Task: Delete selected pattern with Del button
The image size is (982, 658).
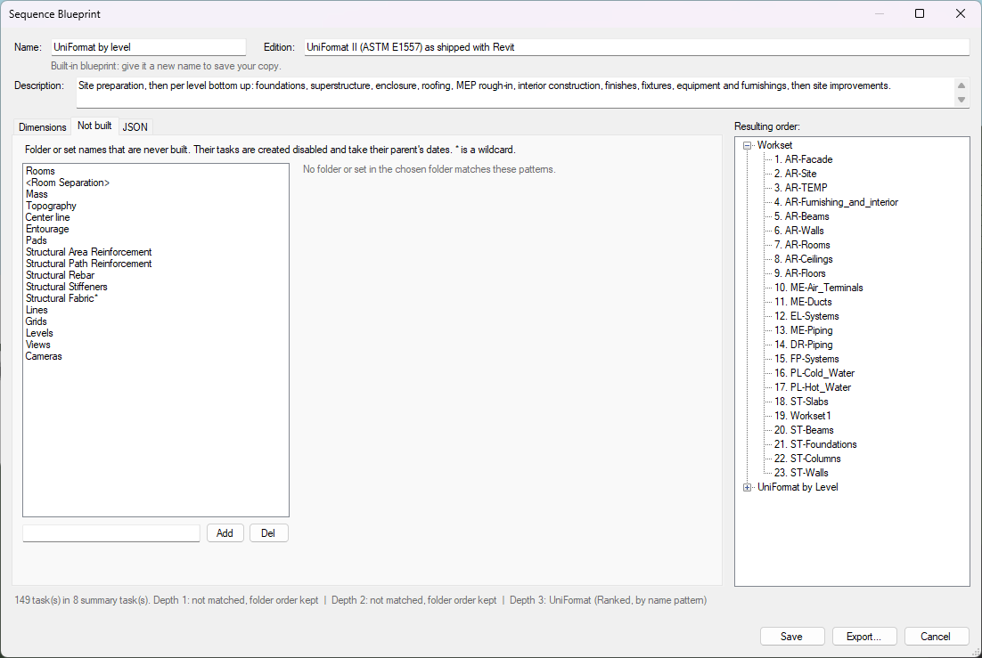Action: (269, 532)
